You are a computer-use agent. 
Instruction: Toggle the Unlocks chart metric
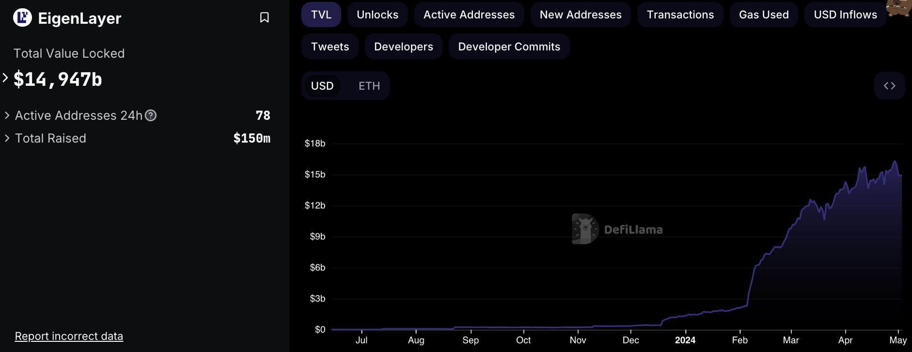click(x=377, y=15)
